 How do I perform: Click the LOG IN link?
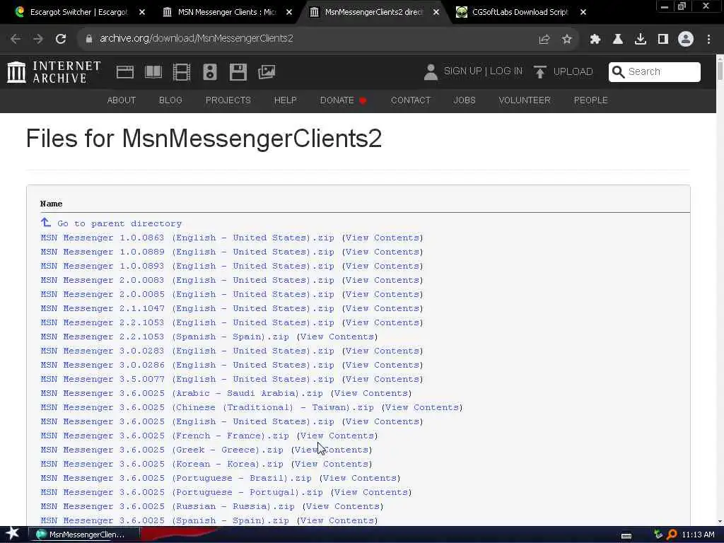pos(506,71)
